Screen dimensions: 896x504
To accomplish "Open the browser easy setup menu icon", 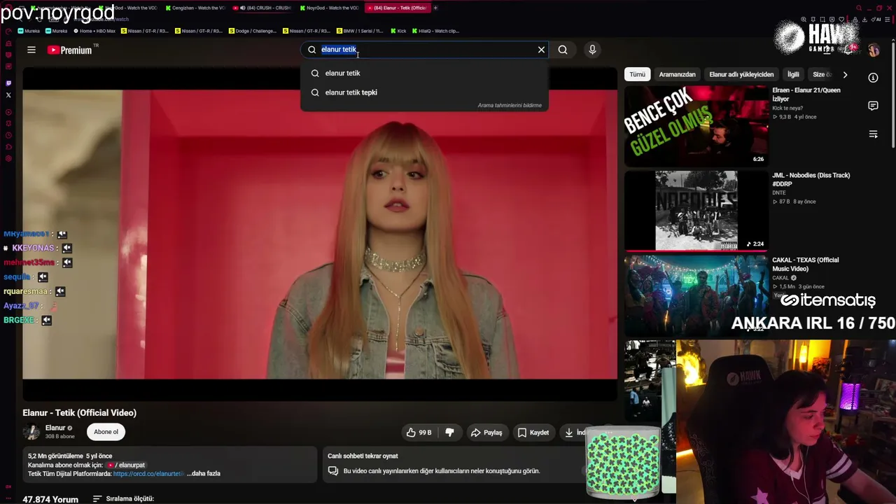I will (x=887, y=20).
